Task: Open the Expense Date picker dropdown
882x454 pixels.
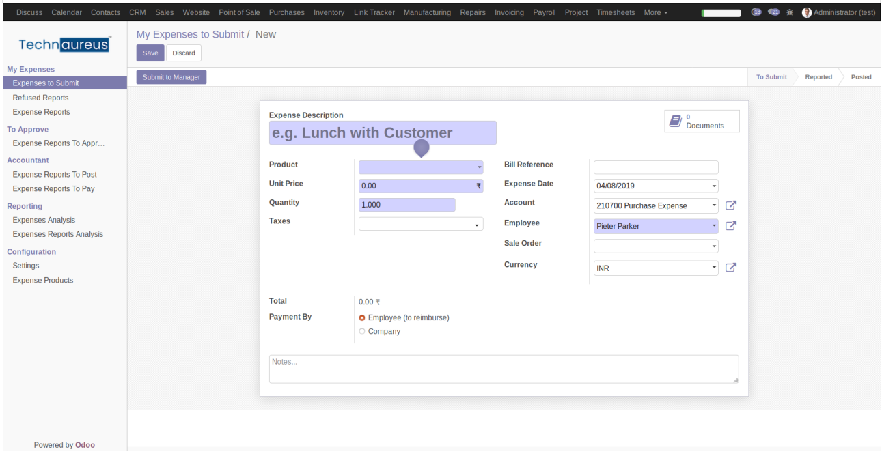Action: coord(714,186)
